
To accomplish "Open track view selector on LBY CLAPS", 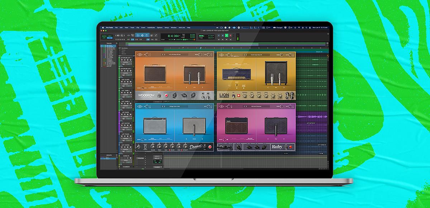I will (126, 84).
